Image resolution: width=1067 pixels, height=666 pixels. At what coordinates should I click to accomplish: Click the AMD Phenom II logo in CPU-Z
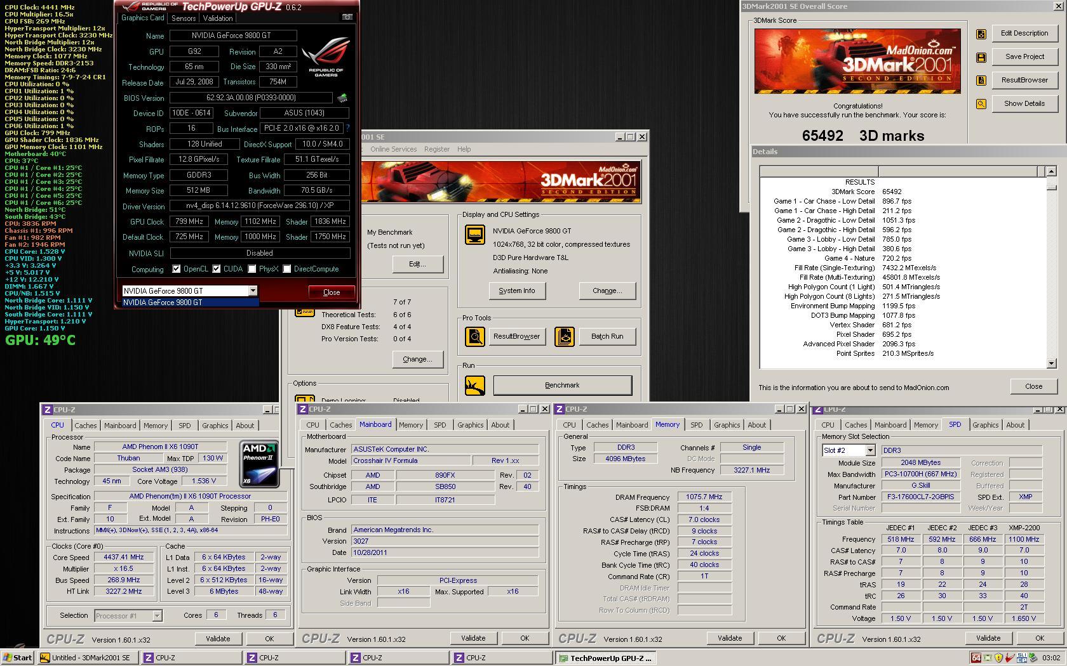click(259, 464)
